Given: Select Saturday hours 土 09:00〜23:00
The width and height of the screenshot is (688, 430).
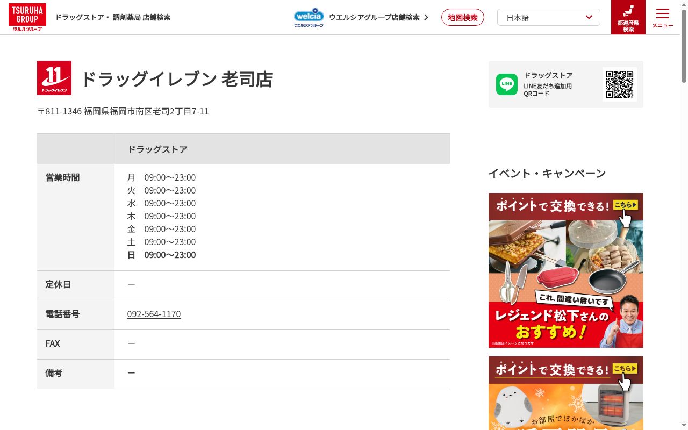Looking at the screenshot, I should 161,242.
